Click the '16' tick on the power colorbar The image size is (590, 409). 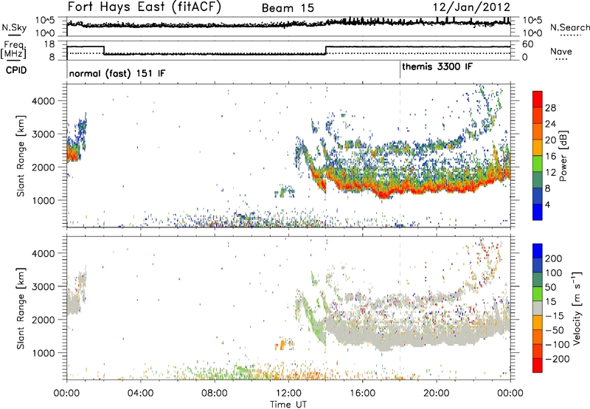pyautogui.click(x=550, y=157)
